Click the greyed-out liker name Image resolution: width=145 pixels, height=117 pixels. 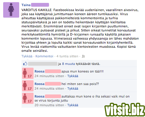pyautogui.click(x=43, y=64)
